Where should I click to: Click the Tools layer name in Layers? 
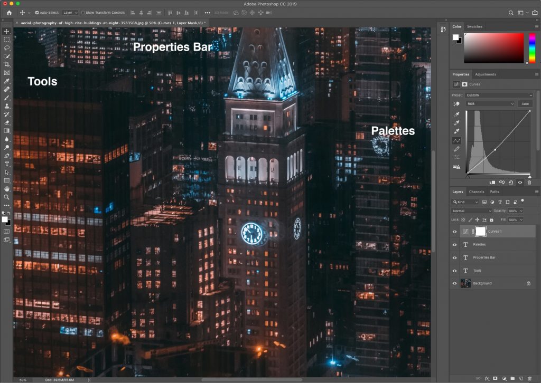(477, 271)
